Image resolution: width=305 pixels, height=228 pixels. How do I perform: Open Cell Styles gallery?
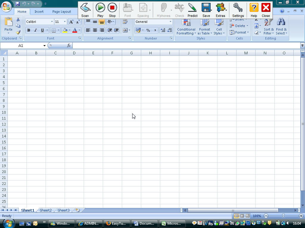coord(219,27)
